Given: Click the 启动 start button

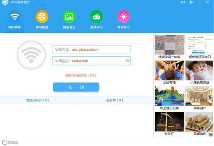Looking at the screenshot, I should pos(76,87).
